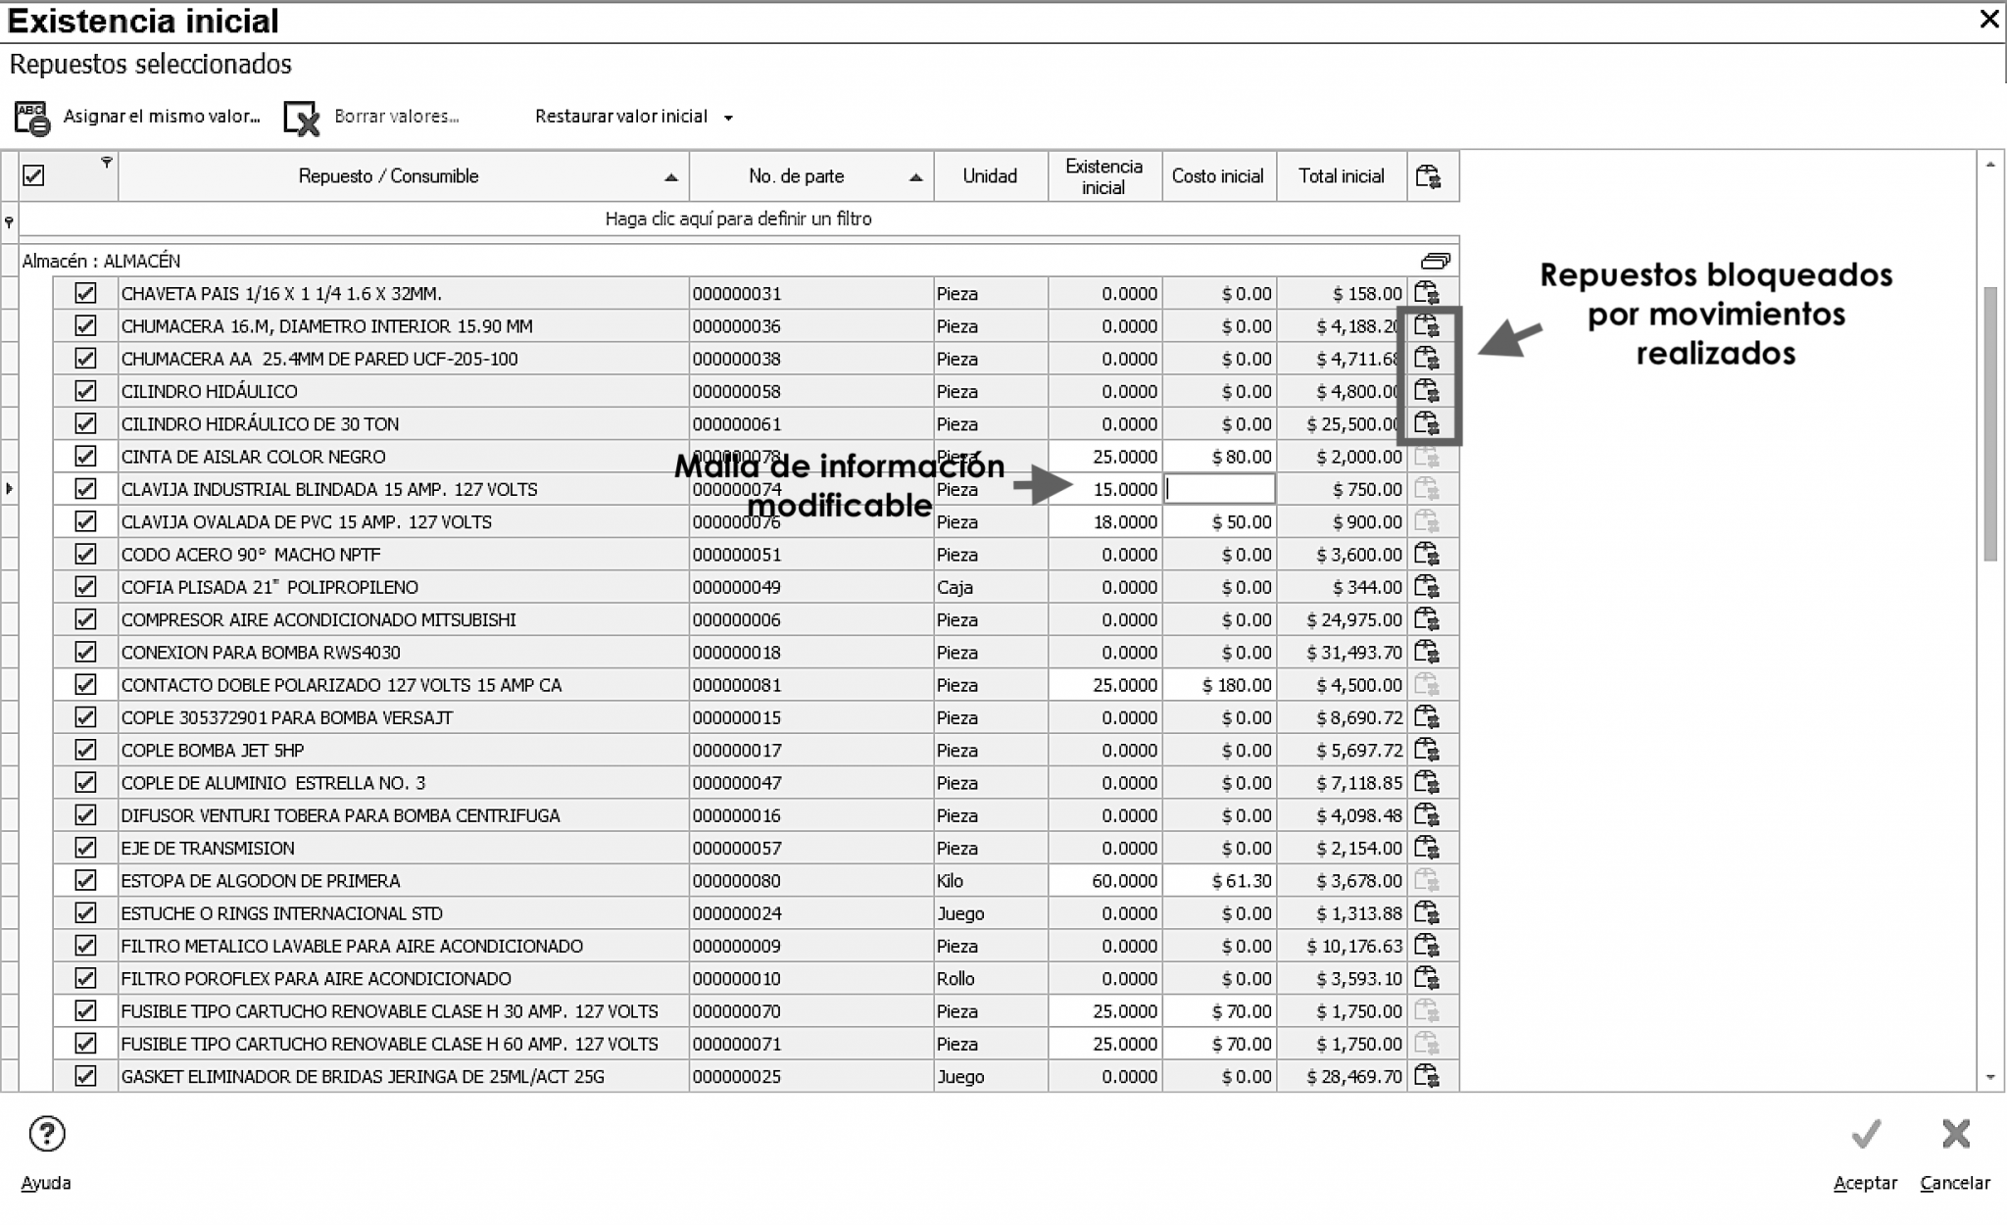Click the movements icon for EJE DE TRANSMISION row
Viewport: 2007px width, 1225px height.
[1427, 848]
